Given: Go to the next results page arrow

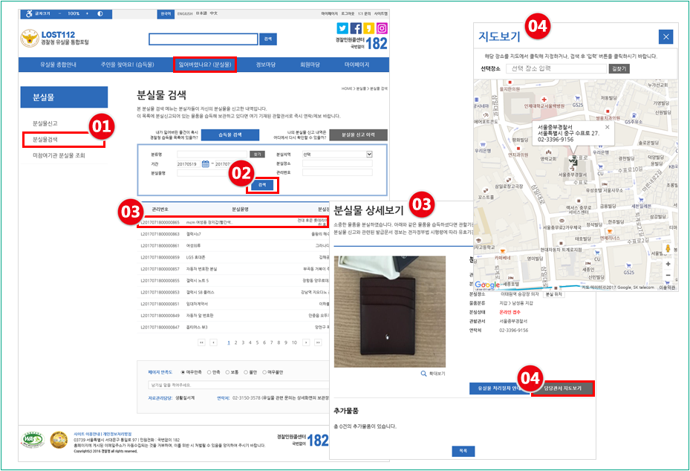Looking at the screenshot, I should 306,342.
